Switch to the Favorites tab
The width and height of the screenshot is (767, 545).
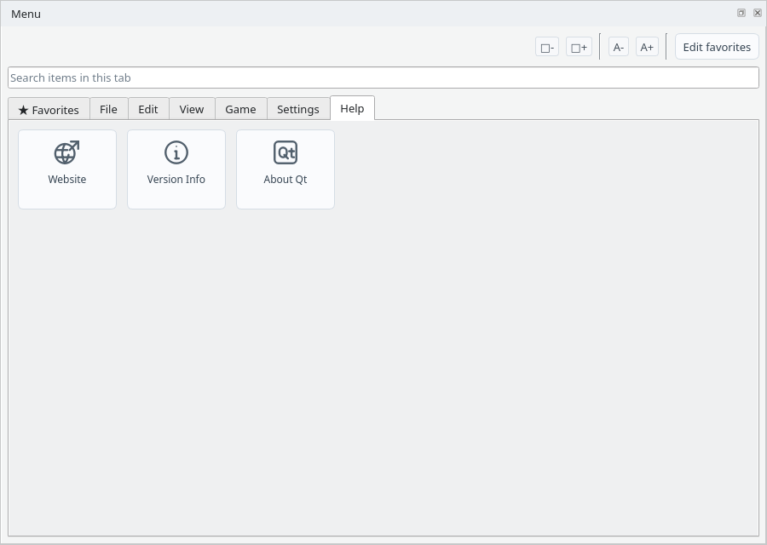[x=49, y=110]
